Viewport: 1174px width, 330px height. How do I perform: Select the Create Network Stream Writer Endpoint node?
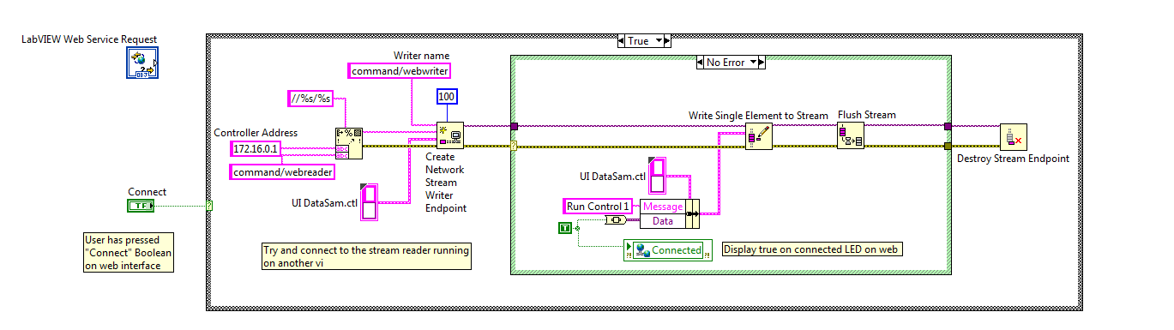pyautogui.click(x=450, y=135)
